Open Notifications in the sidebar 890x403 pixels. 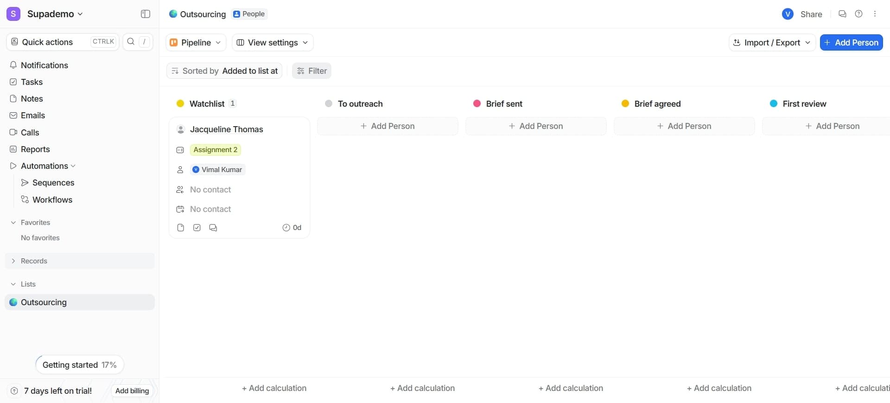(44, 65)
